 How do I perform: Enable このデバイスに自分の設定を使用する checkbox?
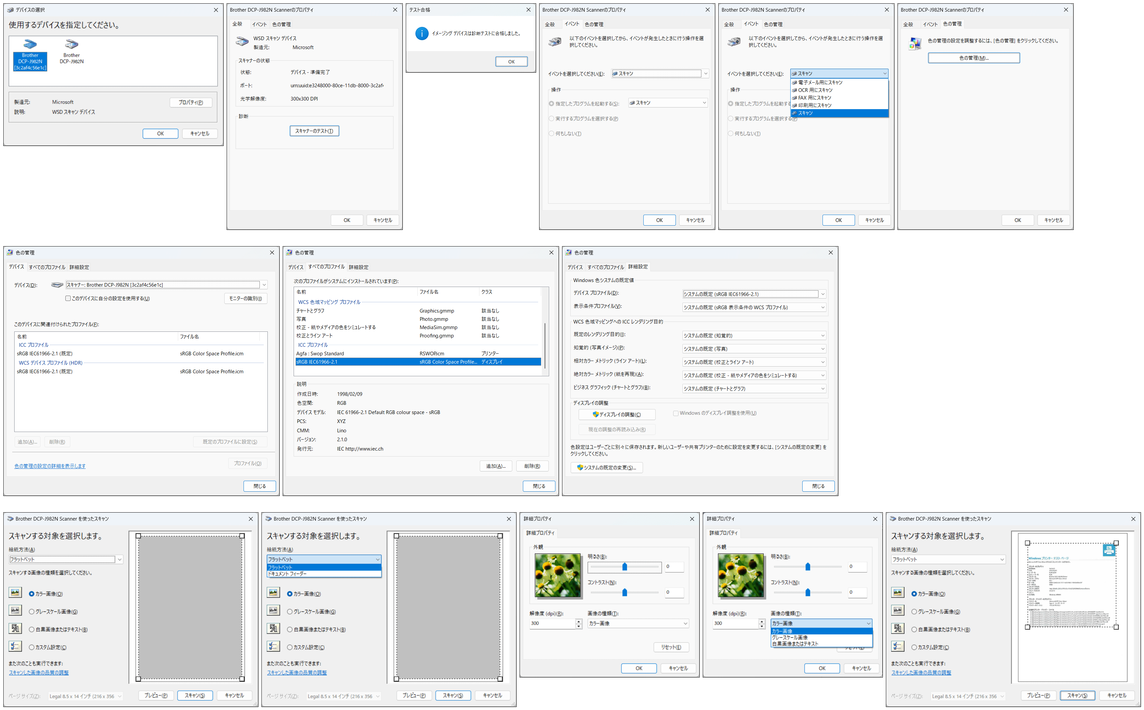coord(68,298)
